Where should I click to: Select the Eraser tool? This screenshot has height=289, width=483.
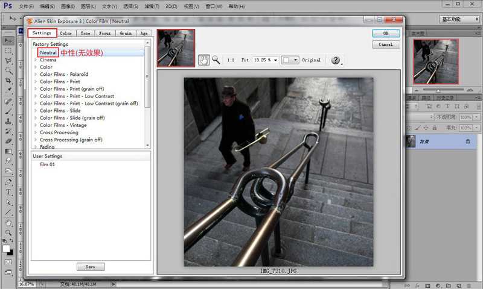coord(8,141)
